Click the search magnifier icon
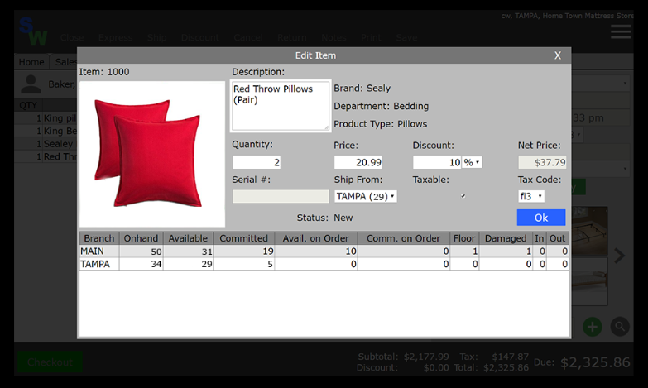The width and height of the screenshot is (648, 388). point(620,327)
